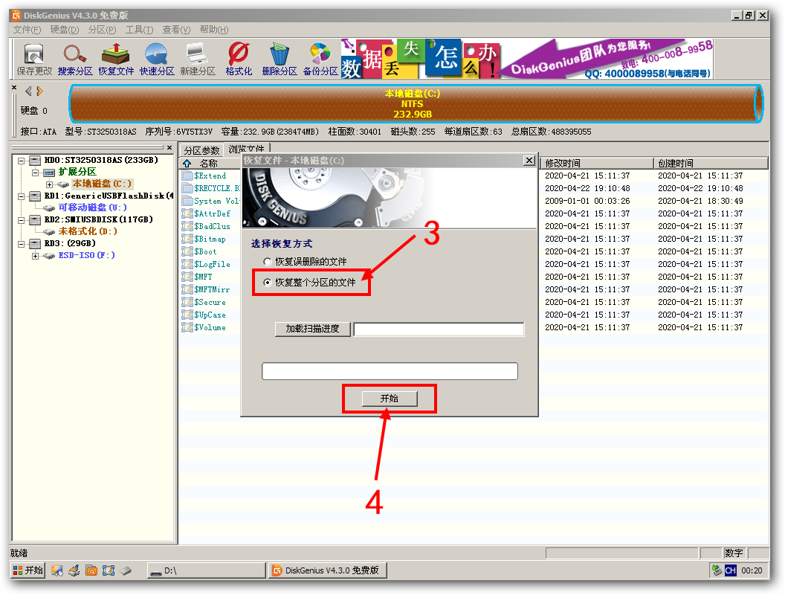This screenshot has height=595, width=785.
Task: Open the 帮助(H) menu
Action: click(x=214, y=30)
